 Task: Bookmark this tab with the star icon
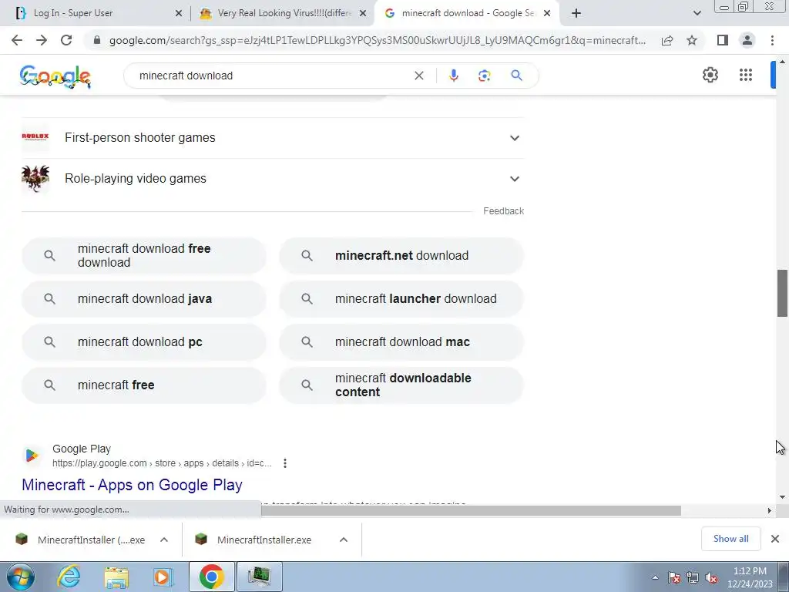(x=692, y=40)
